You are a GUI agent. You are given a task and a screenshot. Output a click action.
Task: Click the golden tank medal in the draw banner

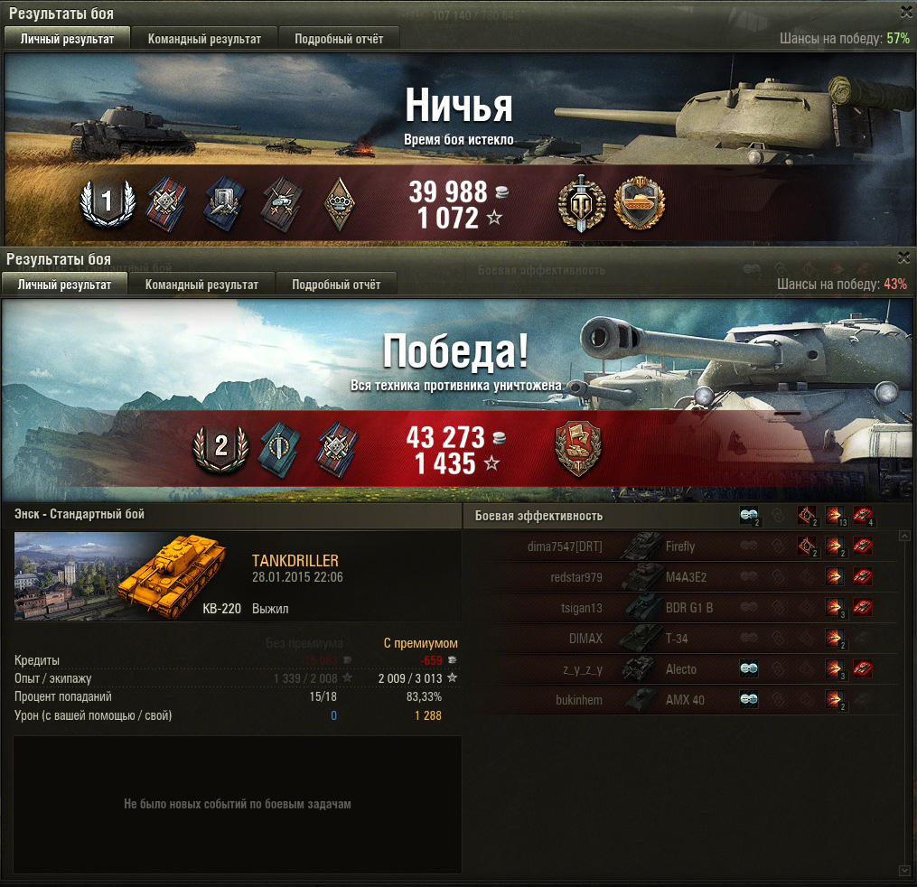tap(639, 203)
